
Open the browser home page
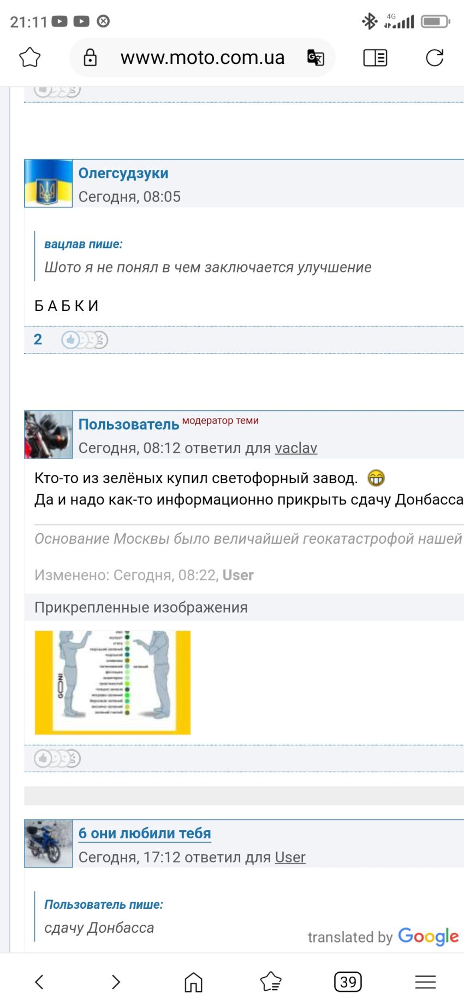193,982
